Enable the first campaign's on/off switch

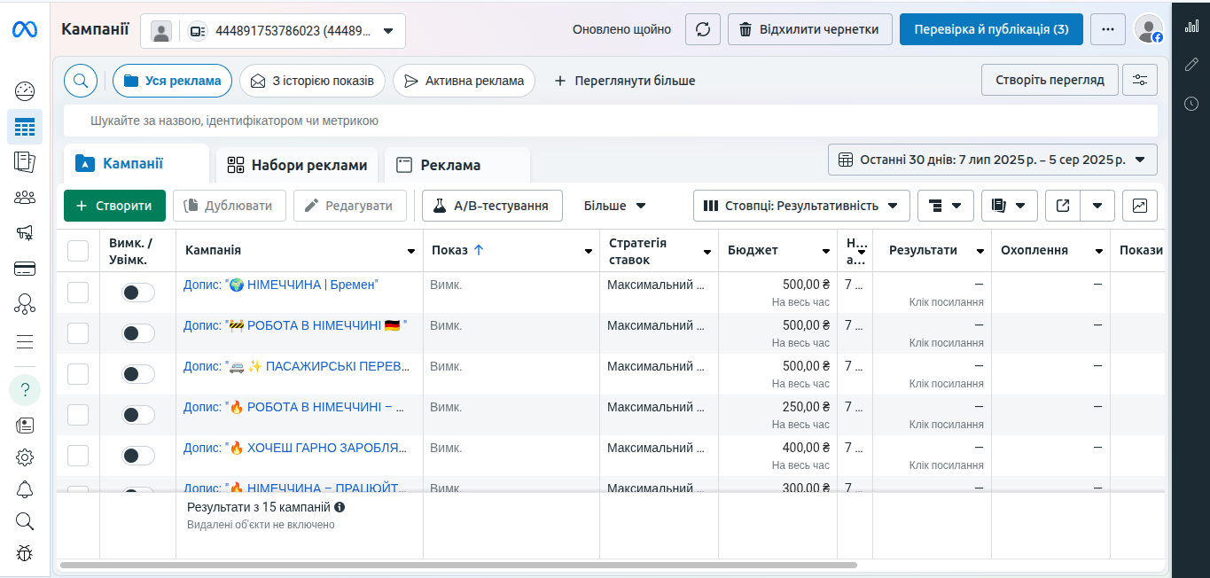pos(137,292)
